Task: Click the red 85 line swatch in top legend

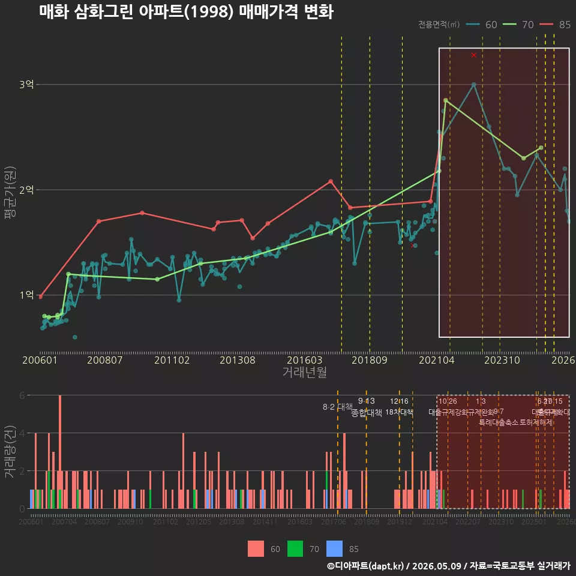Action: coord(546,25)
